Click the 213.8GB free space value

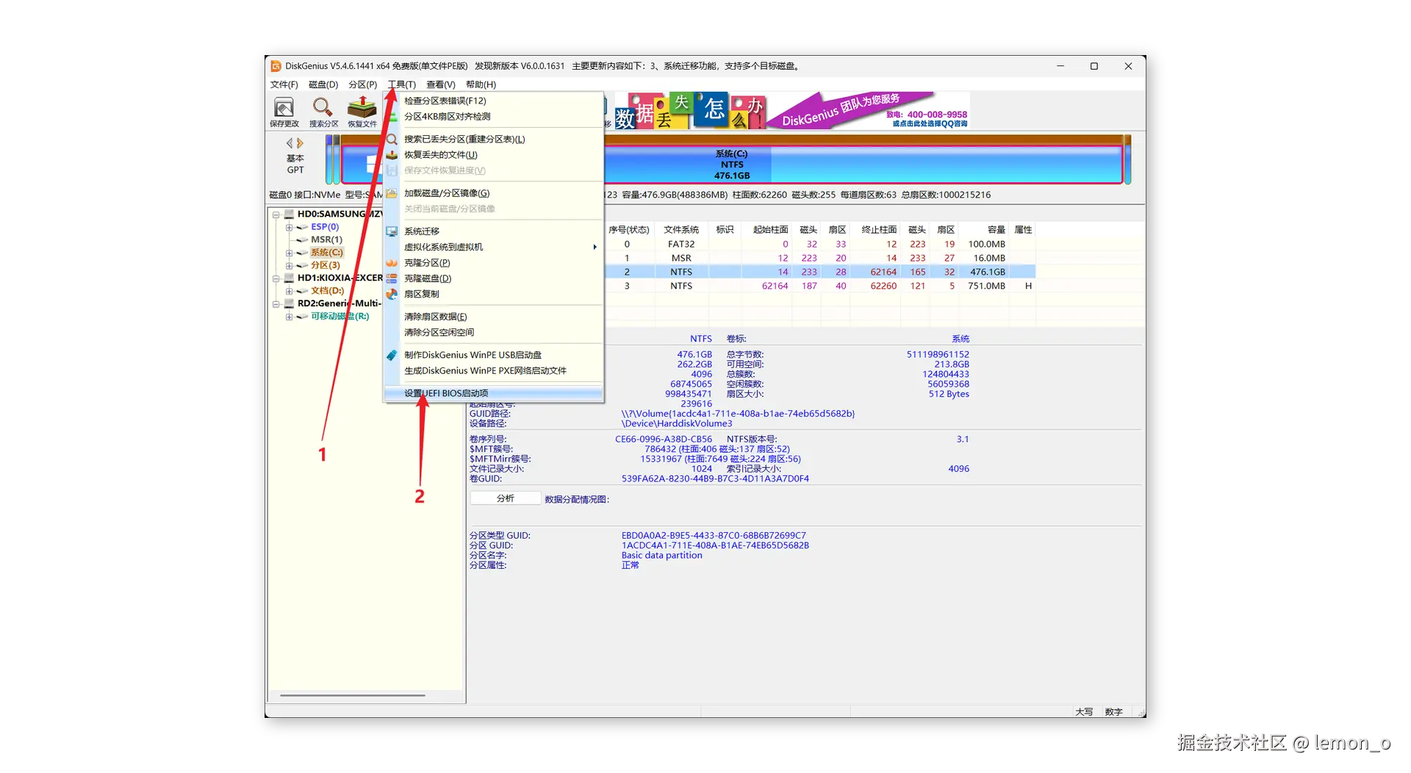pyautogui.click(x=952, y=364)
